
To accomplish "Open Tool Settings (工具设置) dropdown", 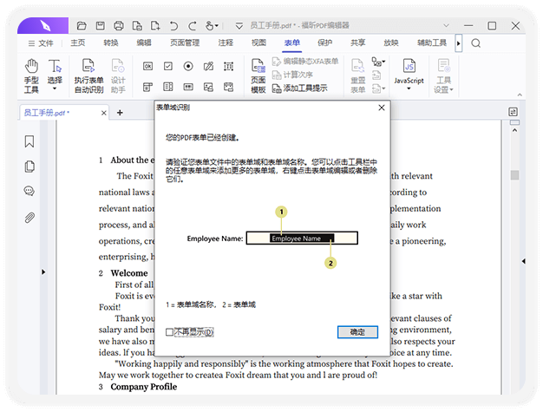I will click(x=443, y=76).
